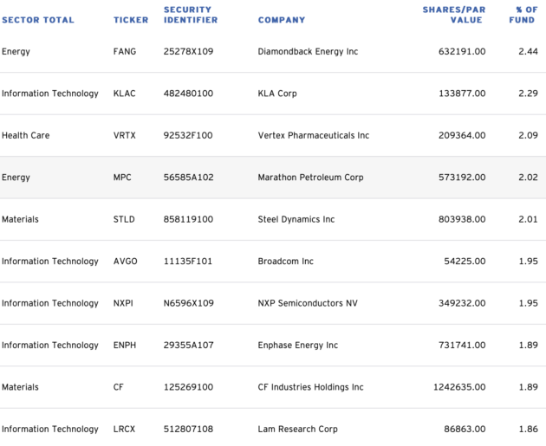The image size is (546, 446).
Task: Select identifier 858119100
Action: tap(188, 219)
